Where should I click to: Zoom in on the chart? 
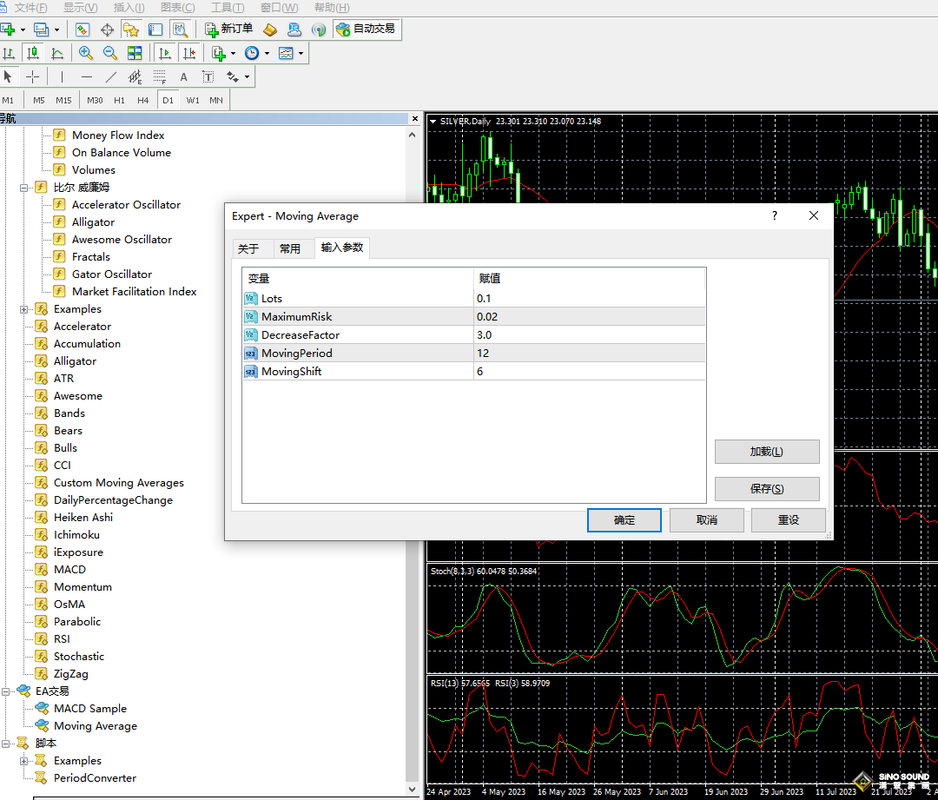coord(85,53)
